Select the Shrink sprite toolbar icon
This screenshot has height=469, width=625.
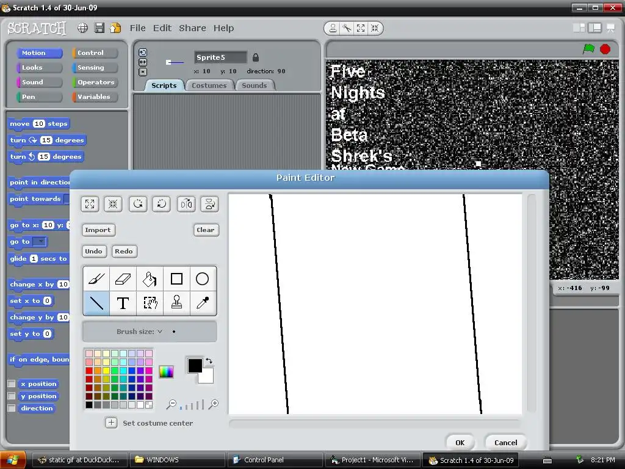click(x=375, y=28)
